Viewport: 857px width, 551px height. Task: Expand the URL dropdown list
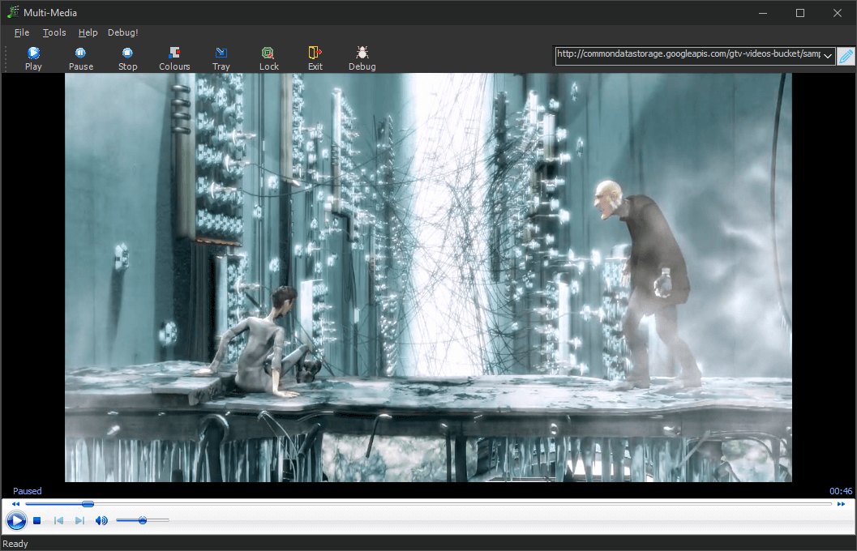tap(828, 56)
